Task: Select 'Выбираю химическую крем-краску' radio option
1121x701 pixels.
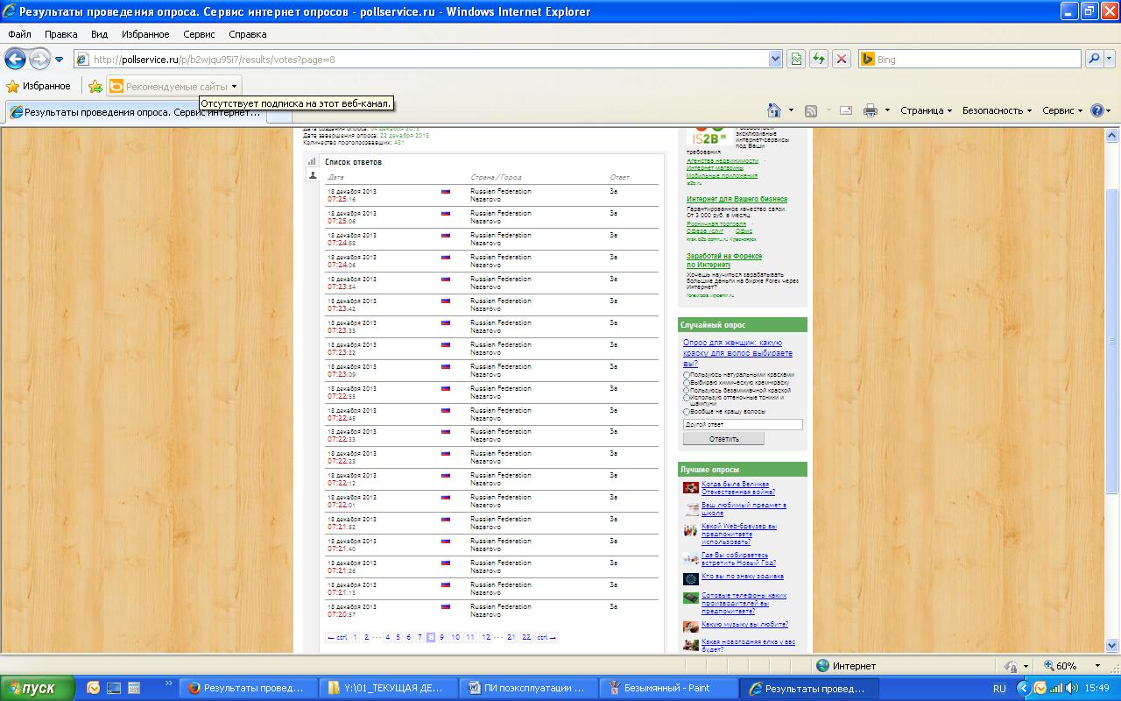Action: coord(687,383)
